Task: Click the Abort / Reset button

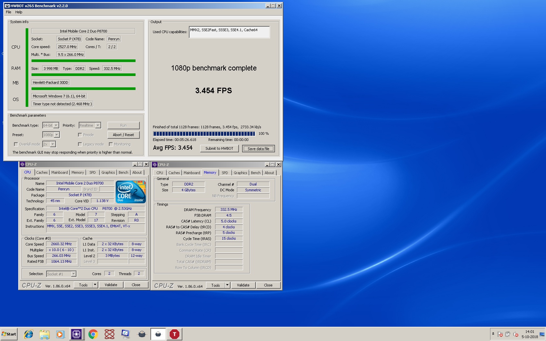Action: click(x=123, y=135)
